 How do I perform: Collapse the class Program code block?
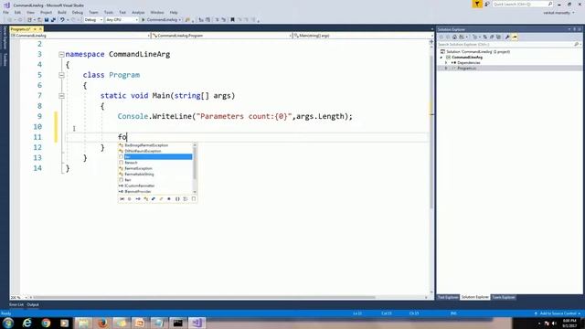(61, 75)
